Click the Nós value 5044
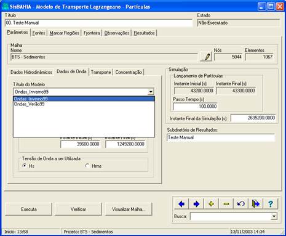Screen dimensions: 286x236 pos(228,57)
